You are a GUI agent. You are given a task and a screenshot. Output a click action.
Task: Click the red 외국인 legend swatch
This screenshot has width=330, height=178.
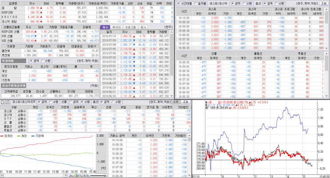tap(2, 136)
